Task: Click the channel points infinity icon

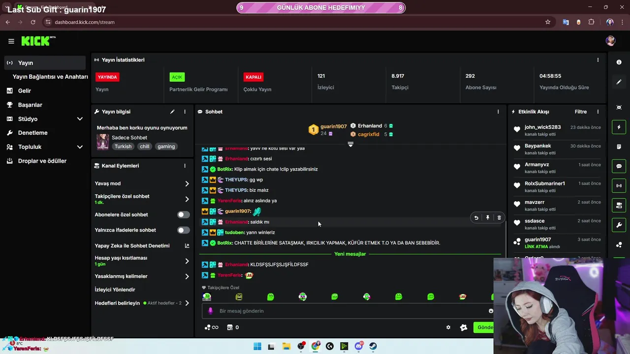Action: click(x=212, y=327)
